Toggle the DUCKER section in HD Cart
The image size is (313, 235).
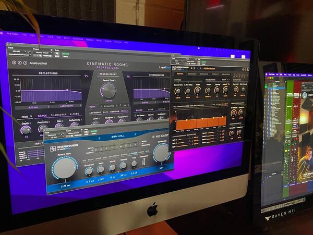tap(133, 153)
